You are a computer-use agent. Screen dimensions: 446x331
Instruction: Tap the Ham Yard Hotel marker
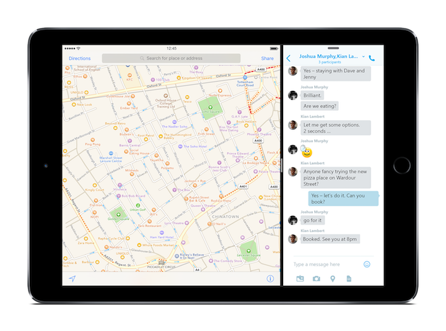pyautogui.click(x=162, y=233)
